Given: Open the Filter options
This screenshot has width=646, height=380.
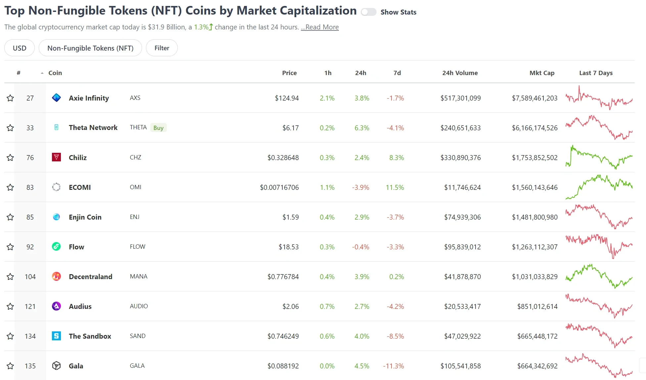Looking at the screenshot, I should point(162,48).
